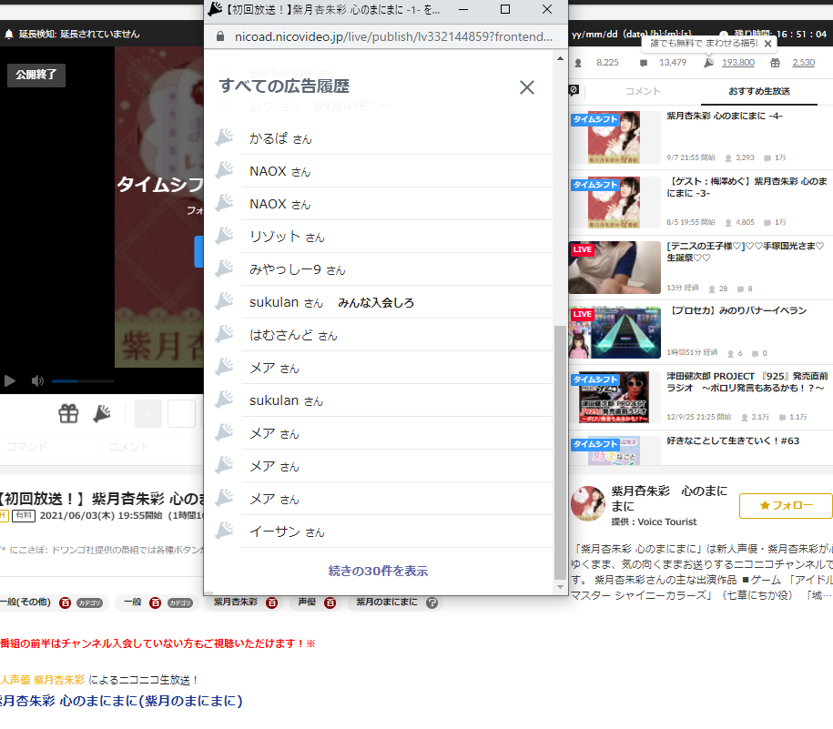This screenshot has width=833, height=729.
Task: Select NAOX さん first entry in ad history
Action: [397, 171]
